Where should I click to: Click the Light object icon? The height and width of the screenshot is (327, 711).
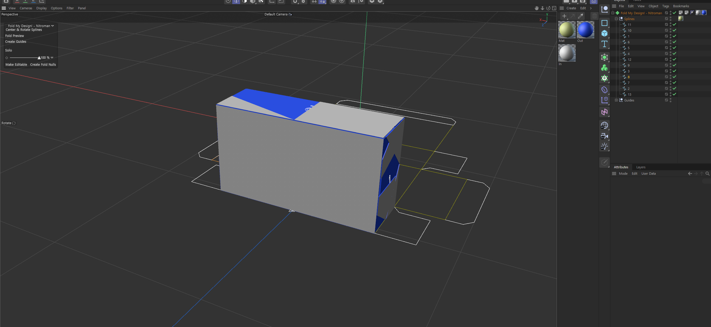pyautogui.click(x=604, y=146)
